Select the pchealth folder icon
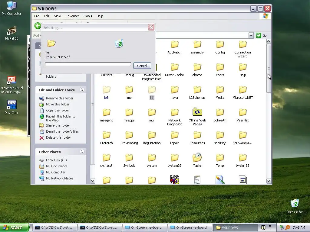This screenshot has height=232, width=310. [x=220, y=112]
